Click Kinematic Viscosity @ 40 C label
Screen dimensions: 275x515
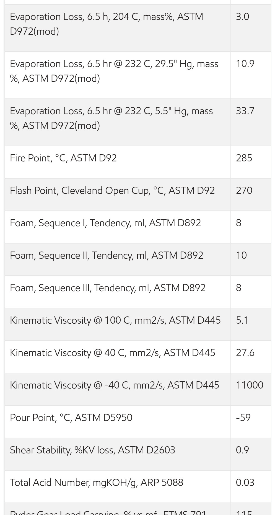(x=112, y=353)
